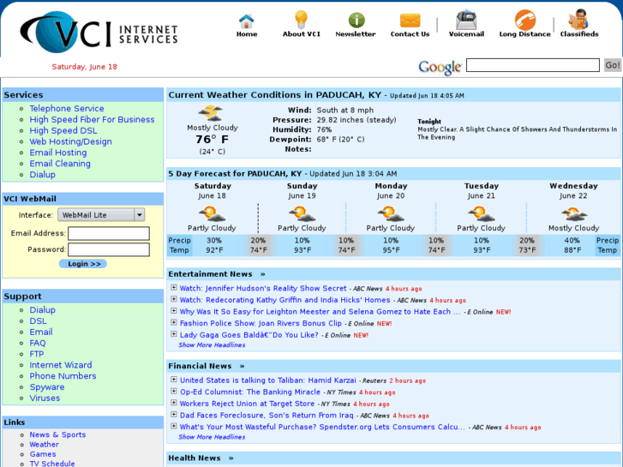Open the Games link
Screen dimensions: 623x467
pyautogui.click(x=43, y=454)
